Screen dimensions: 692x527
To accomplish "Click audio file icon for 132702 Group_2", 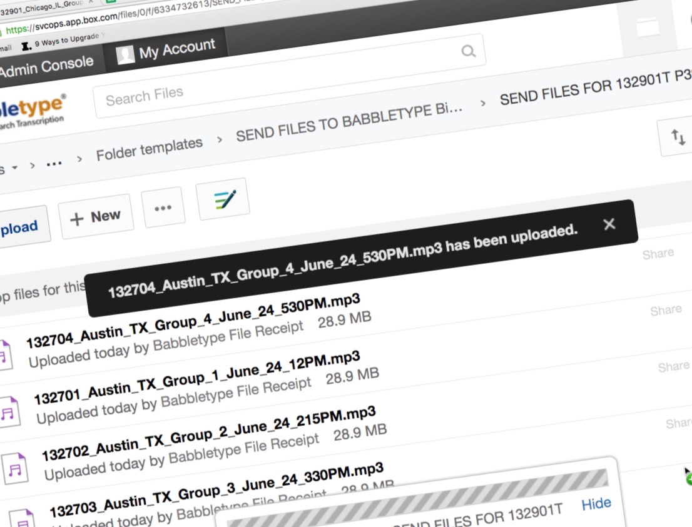I will click(16, 468).
